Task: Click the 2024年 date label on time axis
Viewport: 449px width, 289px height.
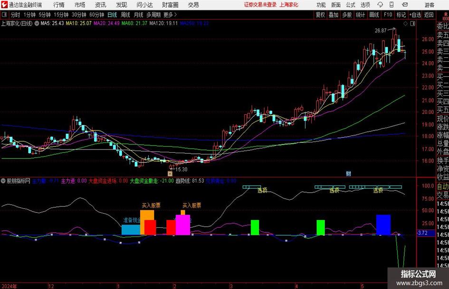Action: (9, 286)
